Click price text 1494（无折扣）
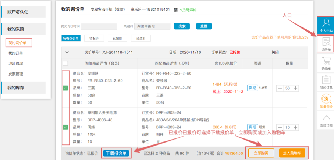 click(x=225, y=84)
